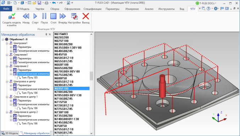
Task: Switch to the Измерение ribbon tab
Action: (x=132, y=9)
